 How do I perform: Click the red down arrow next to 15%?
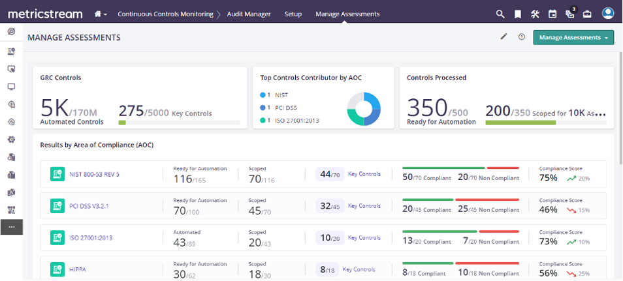pos(571,211)
